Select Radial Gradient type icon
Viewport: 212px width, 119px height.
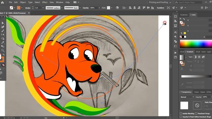click(199, 57)
